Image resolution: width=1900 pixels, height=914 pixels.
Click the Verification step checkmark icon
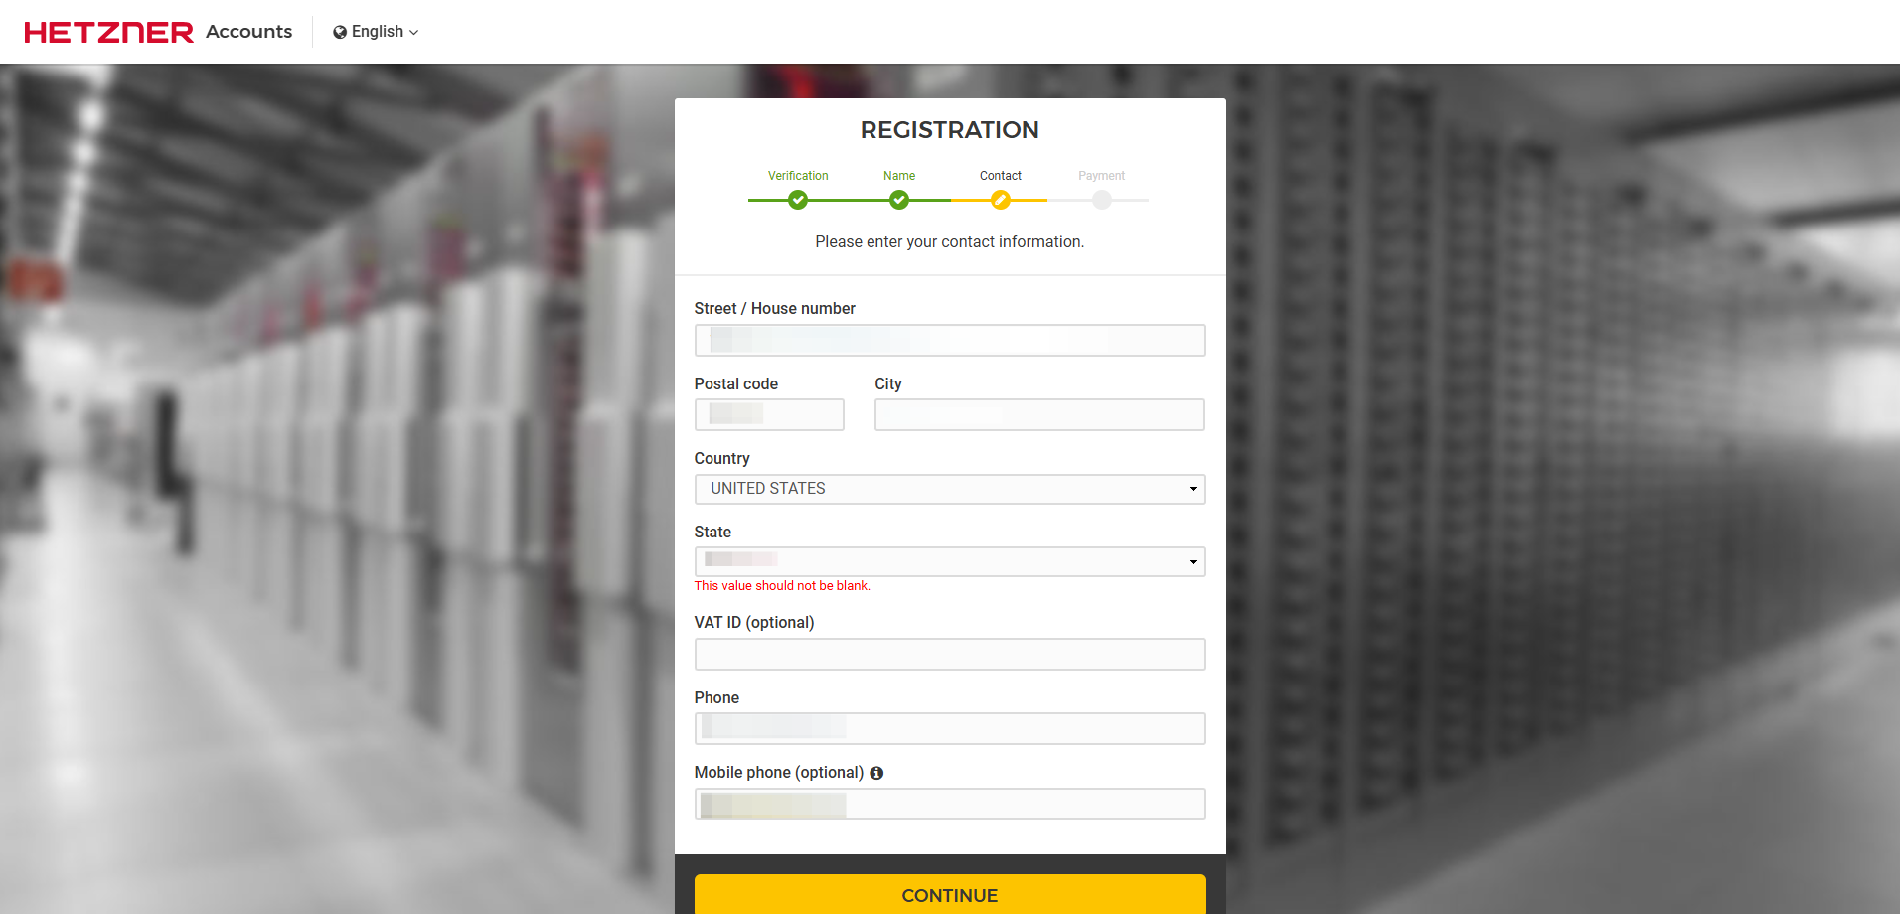click(798, 200)
